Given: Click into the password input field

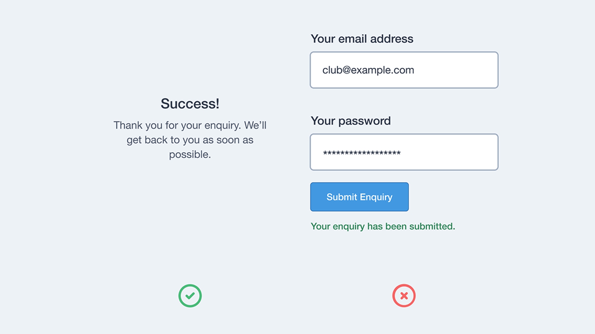Looking at the screenshot, I should tap(404, 152).
